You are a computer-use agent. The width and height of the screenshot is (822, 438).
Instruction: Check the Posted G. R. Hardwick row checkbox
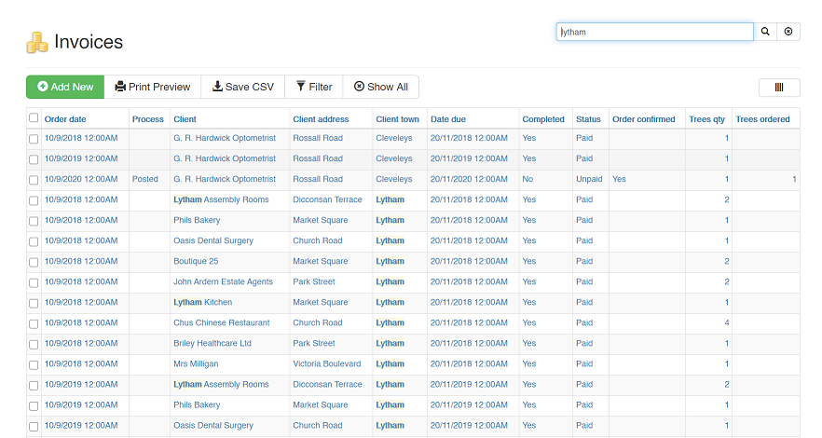click(34, 180)
